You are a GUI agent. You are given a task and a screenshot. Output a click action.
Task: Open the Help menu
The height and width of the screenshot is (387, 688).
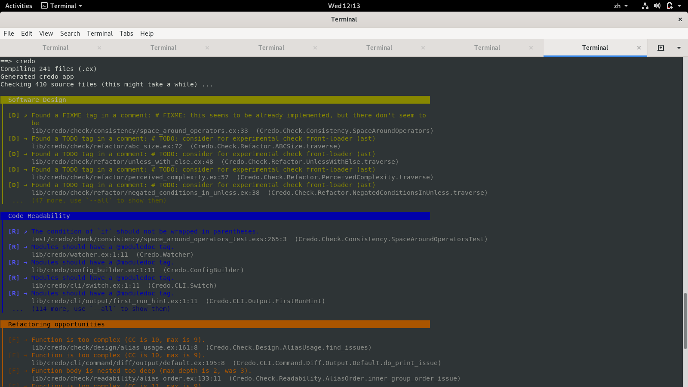[147, 34]
